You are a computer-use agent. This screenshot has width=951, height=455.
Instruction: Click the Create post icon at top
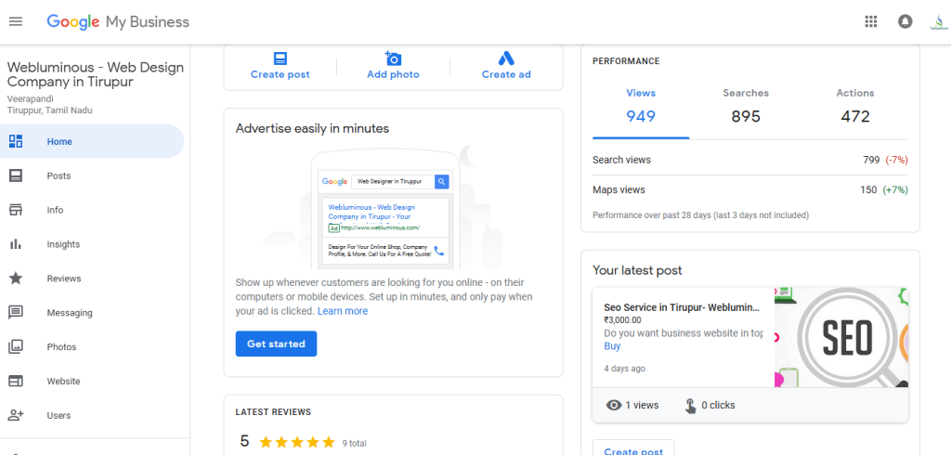tap(280, 58)
